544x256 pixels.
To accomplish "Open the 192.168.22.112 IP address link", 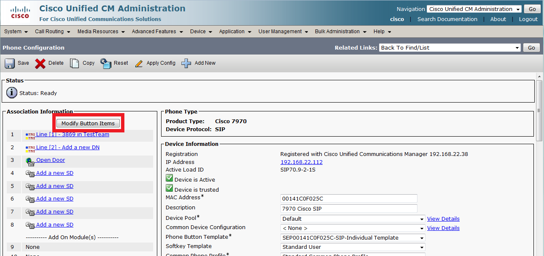I will (x=302, y=162).
